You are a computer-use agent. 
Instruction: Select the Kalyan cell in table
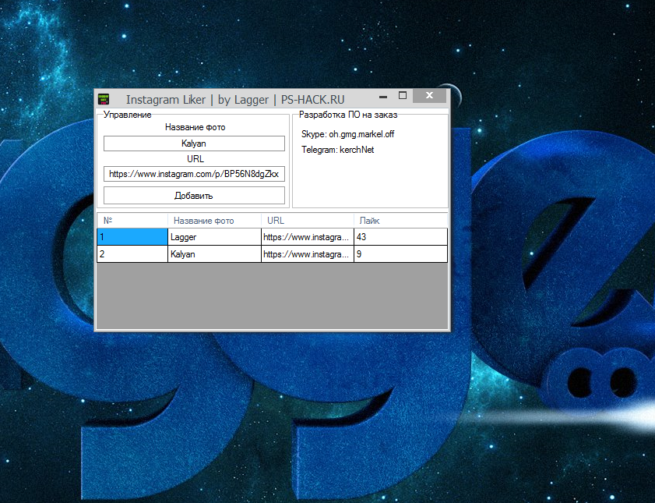[x=214, y=254]
